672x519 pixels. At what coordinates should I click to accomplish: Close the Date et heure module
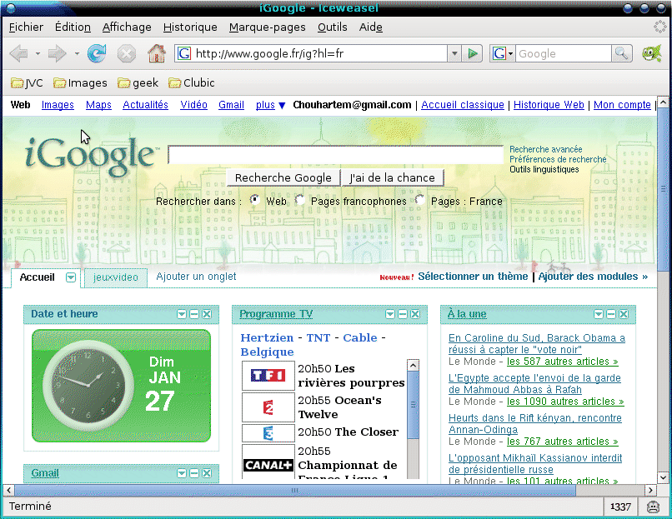[207, 314]
